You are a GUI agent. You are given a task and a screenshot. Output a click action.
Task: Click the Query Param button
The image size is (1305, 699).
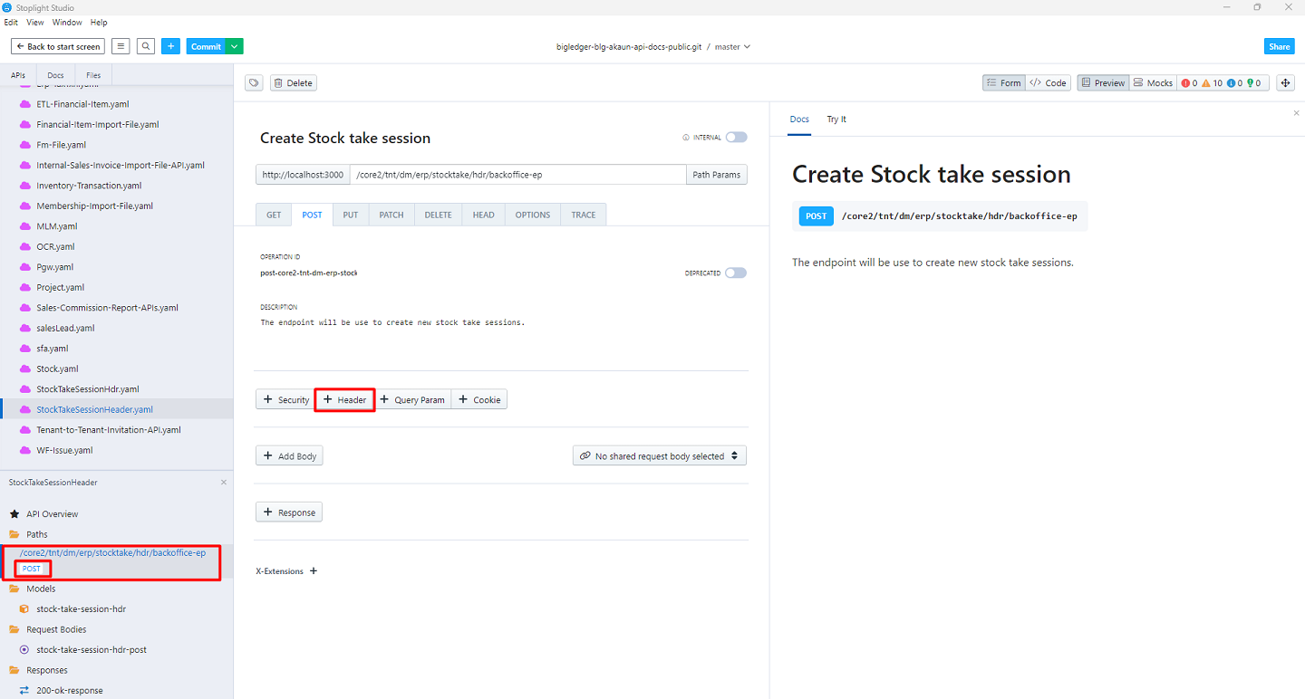(411, 399)
